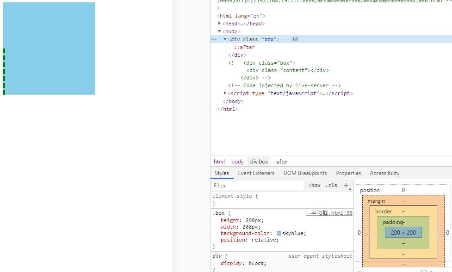Click ::after in the breadcrumb bar
The width and height of the screenshot is (452, 272).
coord(281,162)
